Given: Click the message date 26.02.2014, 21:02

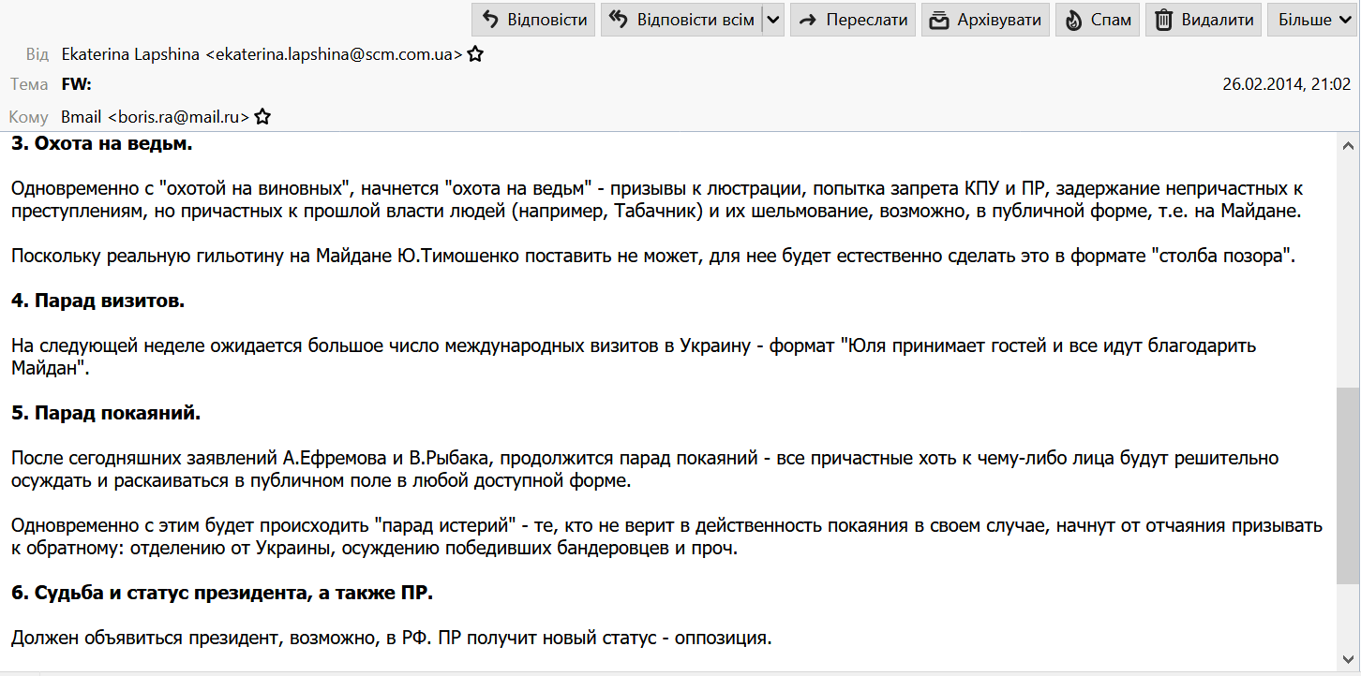Looking at the screenshot, I should click(1286, 84).
